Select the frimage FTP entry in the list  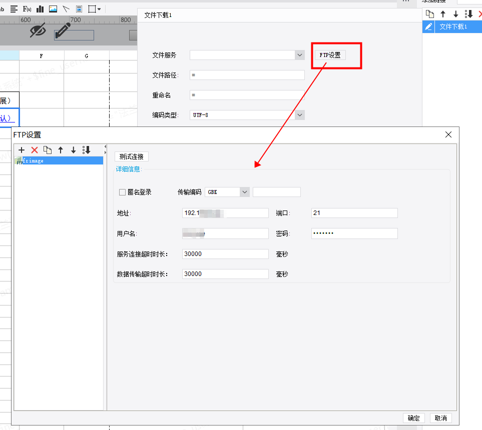pos(59,160)
